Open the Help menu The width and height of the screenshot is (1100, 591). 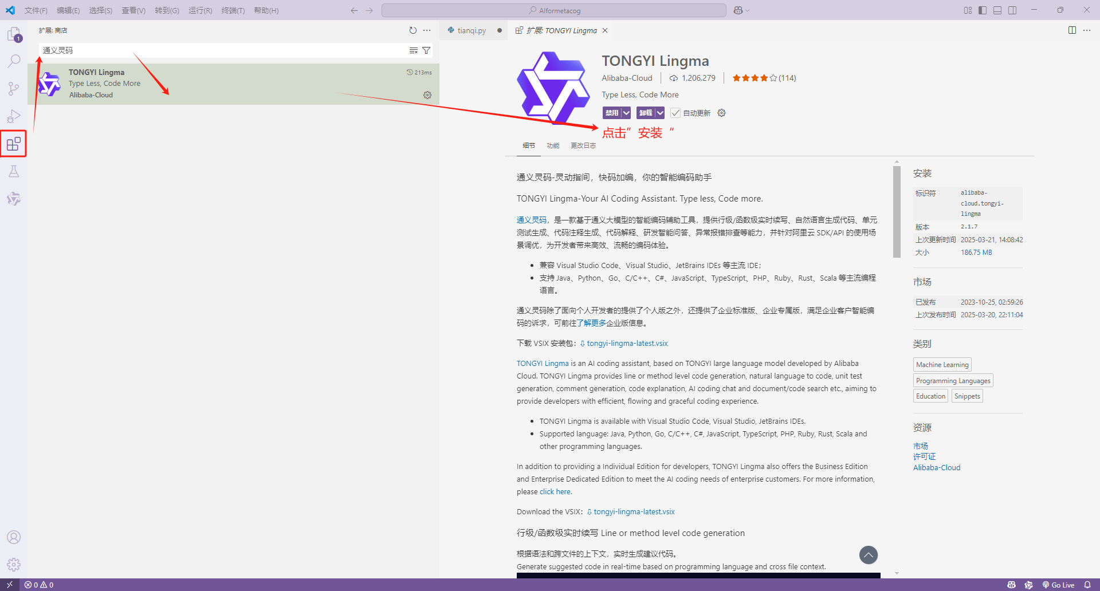(266, 10)
